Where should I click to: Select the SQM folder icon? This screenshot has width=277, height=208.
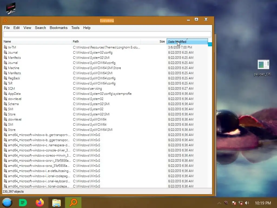[5, 88]
